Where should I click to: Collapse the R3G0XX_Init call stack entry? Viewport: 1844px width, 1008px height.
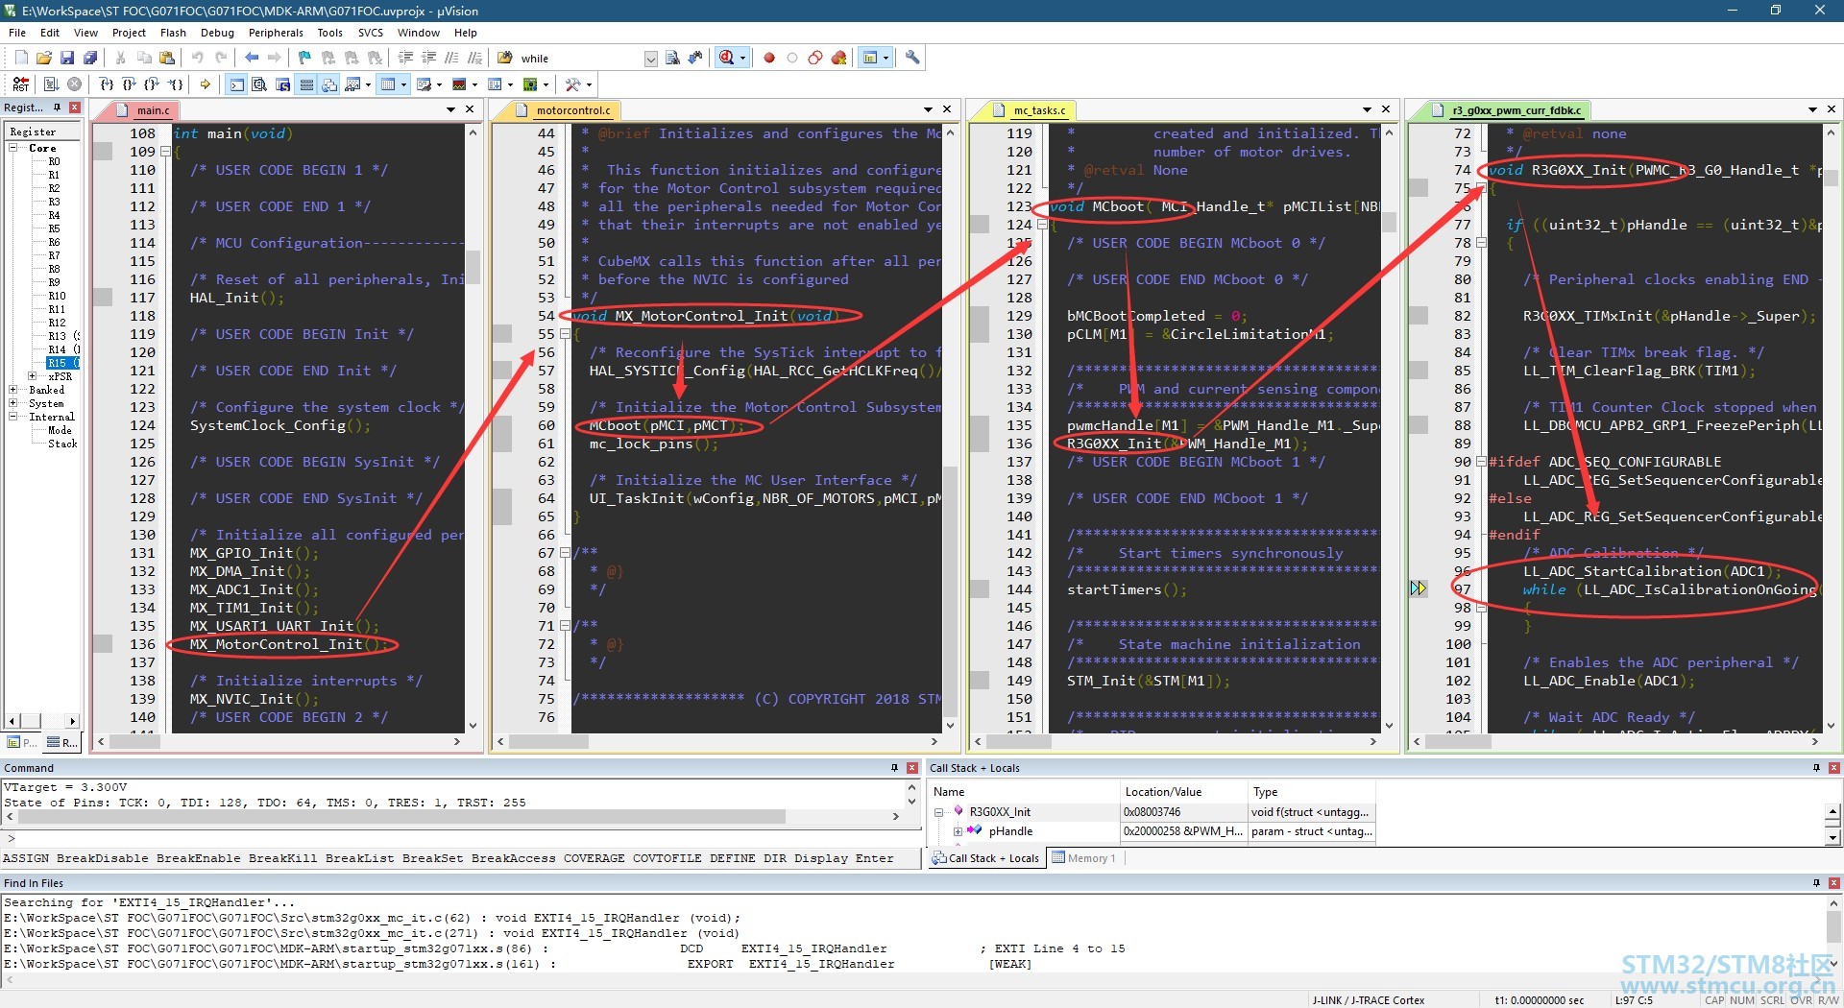939,812
